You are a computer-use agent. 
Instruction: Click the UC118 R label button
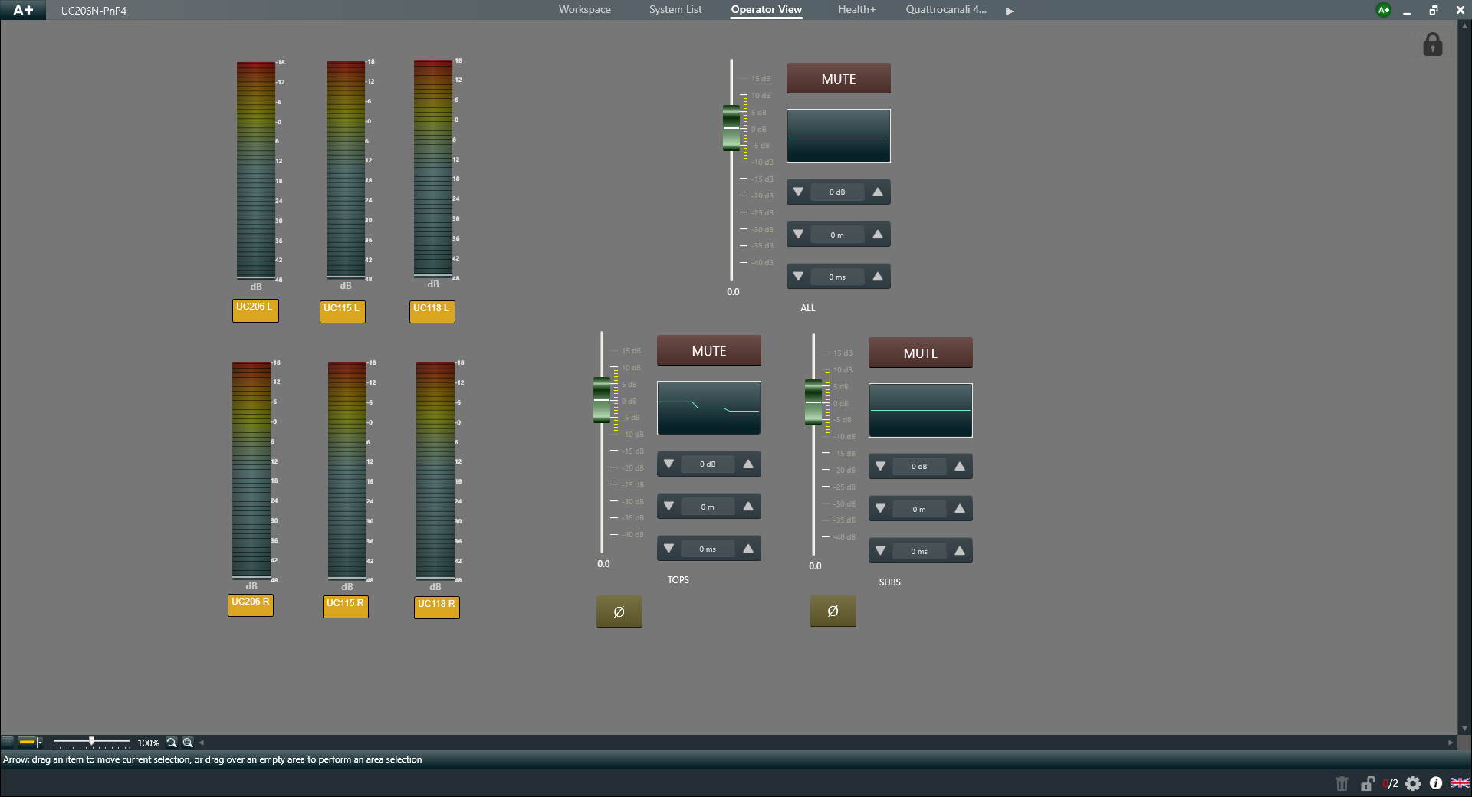coord(436,605)
